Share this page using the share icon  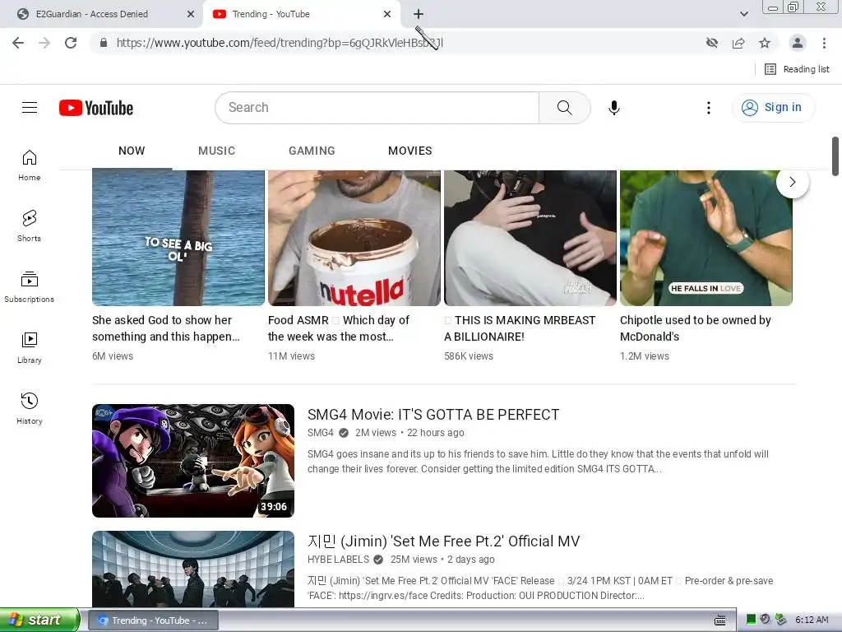pyautogui.click(x=738, y=43)
